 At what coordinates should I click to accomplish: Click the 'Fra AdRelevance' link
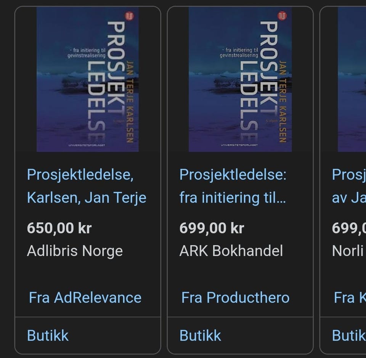(x=85, y=297)
